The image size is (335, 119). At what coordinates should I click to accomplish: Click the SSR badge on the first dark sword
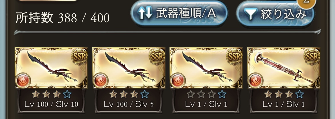point(79,56)
